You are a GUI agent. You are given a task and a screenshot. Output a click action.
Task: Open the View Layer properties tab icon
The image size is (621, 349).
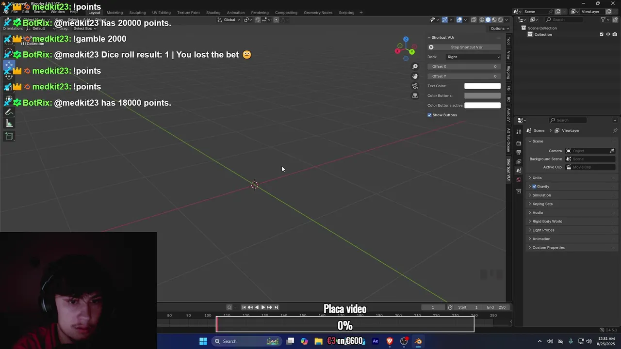point(519,161)
